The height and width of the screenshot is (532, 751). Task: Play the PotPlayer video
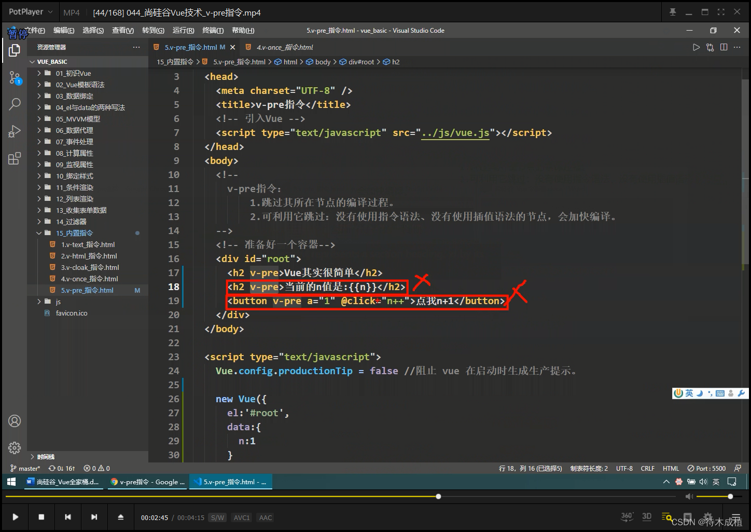coord(16,517)
